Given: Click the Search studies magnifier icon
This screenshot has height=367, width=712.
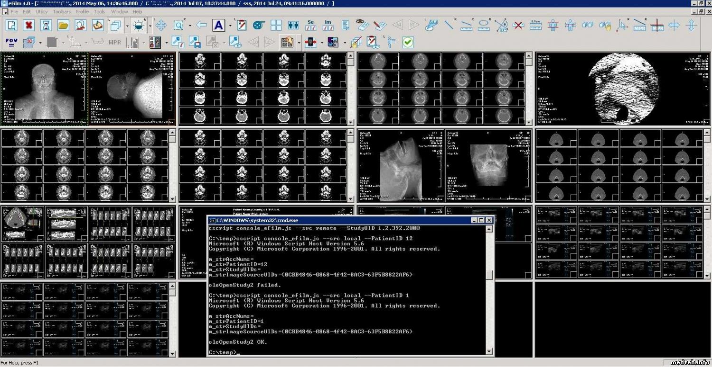Looking at the screenshot, I should click(x=11, y=25).
